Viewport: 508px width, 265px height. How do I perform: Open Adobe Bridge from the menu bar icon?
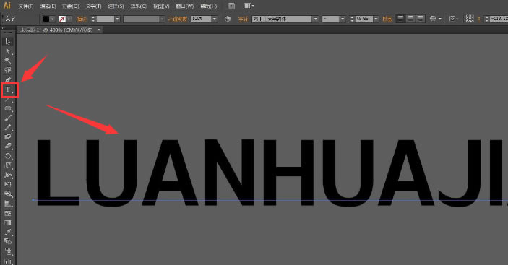point(232,6)
